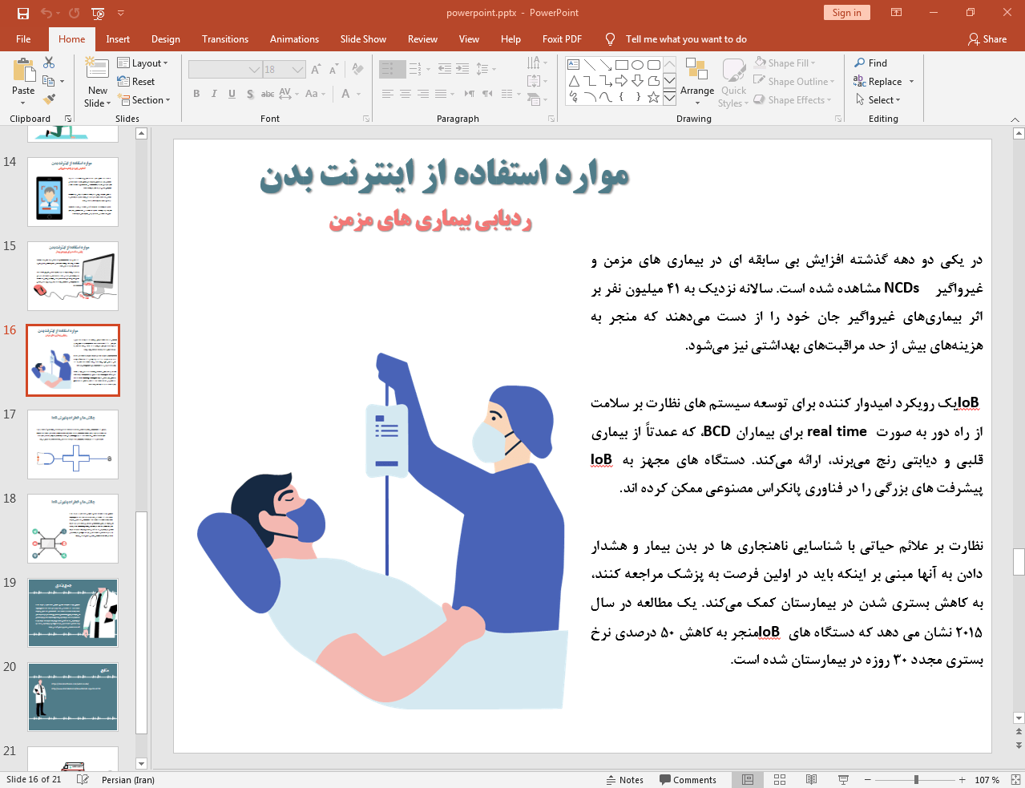The image size is (1025, 788).
Task: Select the slide 17 thumbnail
Action: coord(73,444)
